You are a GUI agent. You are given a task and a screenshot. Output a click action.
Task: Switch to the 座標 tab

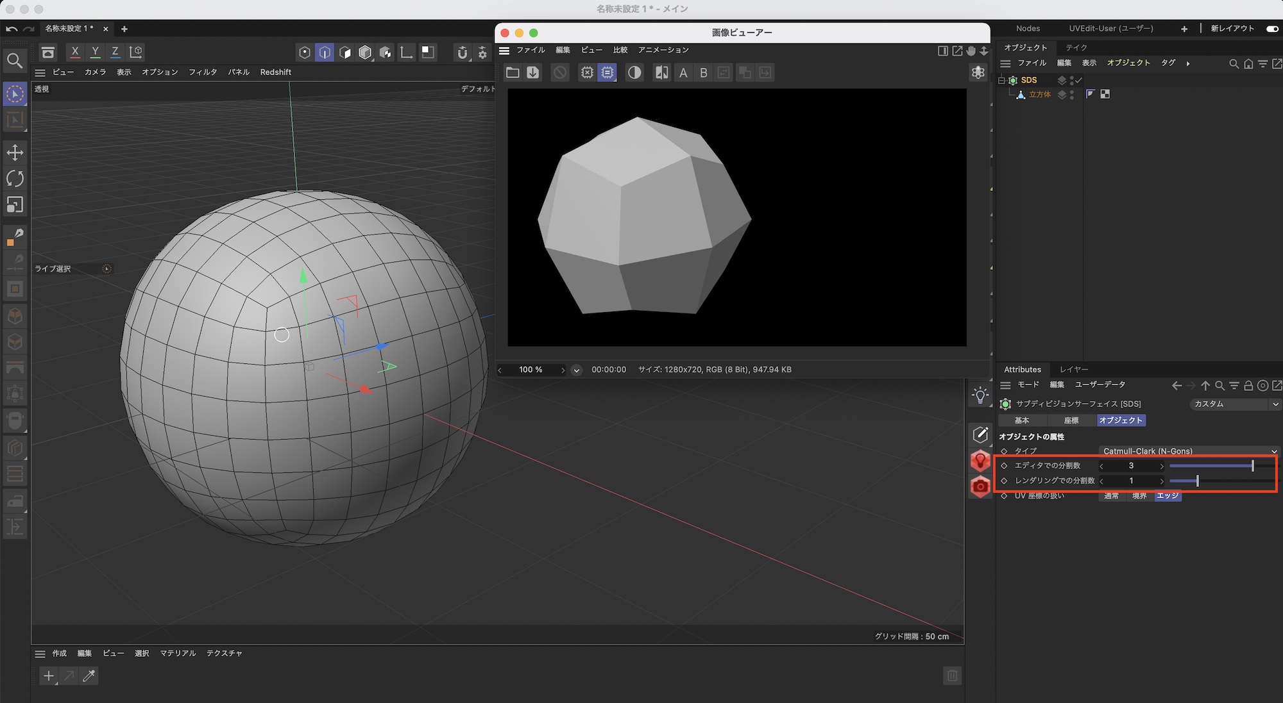[1071, 420]
